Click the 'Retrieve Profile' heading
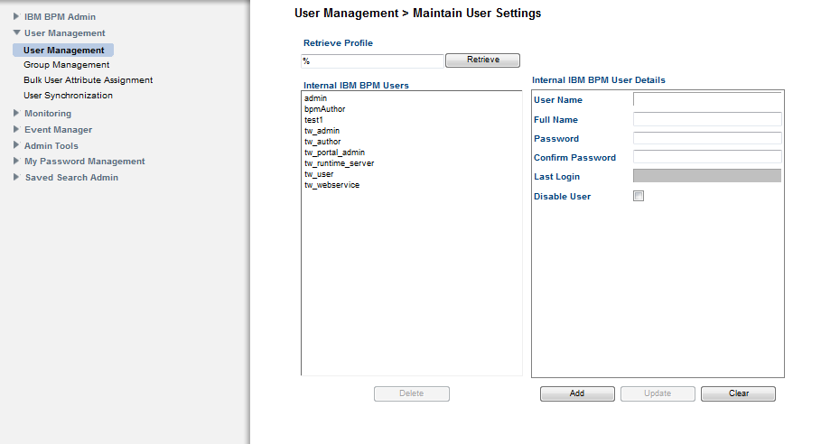This screenshot has width=821, height=444. tap(338, 43)
